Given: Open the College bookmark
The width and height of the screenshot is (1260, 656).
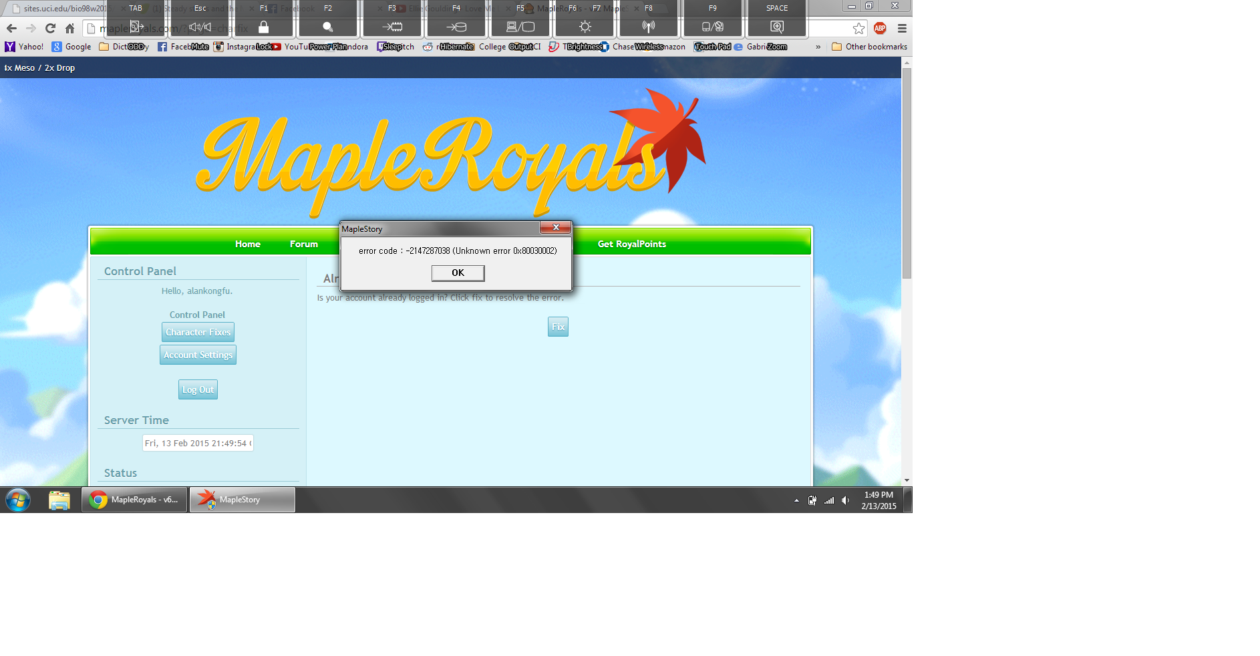Looking at the screenshot, I should pyautogui.click(x=492, y=47).
